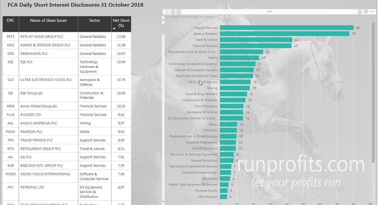This screenshot has height=205, width=378.
Task: Sort by Name of Share Issuer header
Action: click(48, 20)
